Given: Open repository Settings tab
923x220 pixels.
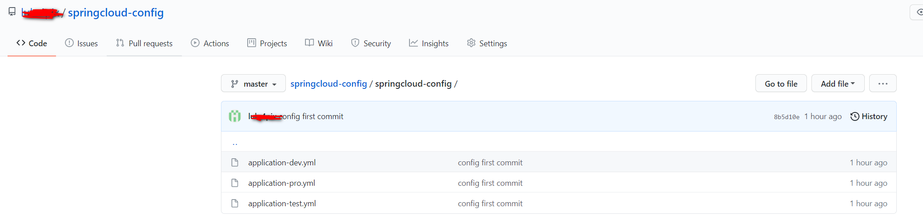Looking at the screenshot, I should tap(487, 43).
